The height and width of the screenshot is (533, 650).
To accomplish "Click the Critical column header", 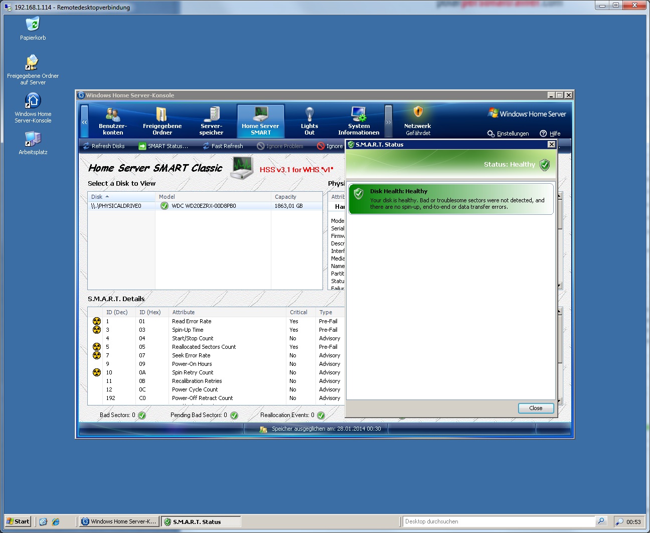I will 301,312.
